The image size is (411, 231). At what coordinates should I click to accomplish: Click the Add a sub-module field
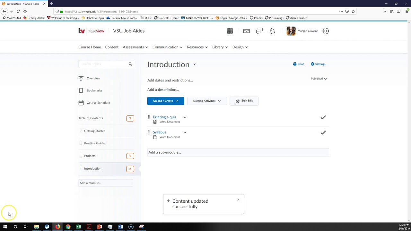pos(238,152)
